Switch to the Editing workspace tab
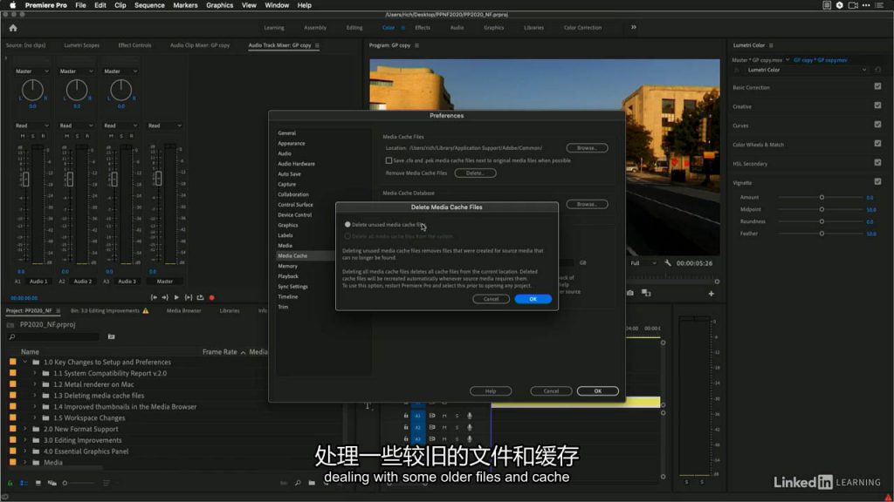 pos(354,27)
